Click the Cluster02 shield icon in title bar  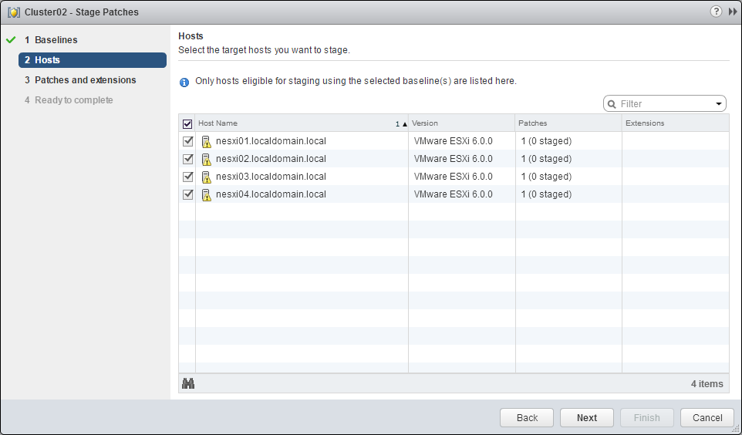coord(14,12)
